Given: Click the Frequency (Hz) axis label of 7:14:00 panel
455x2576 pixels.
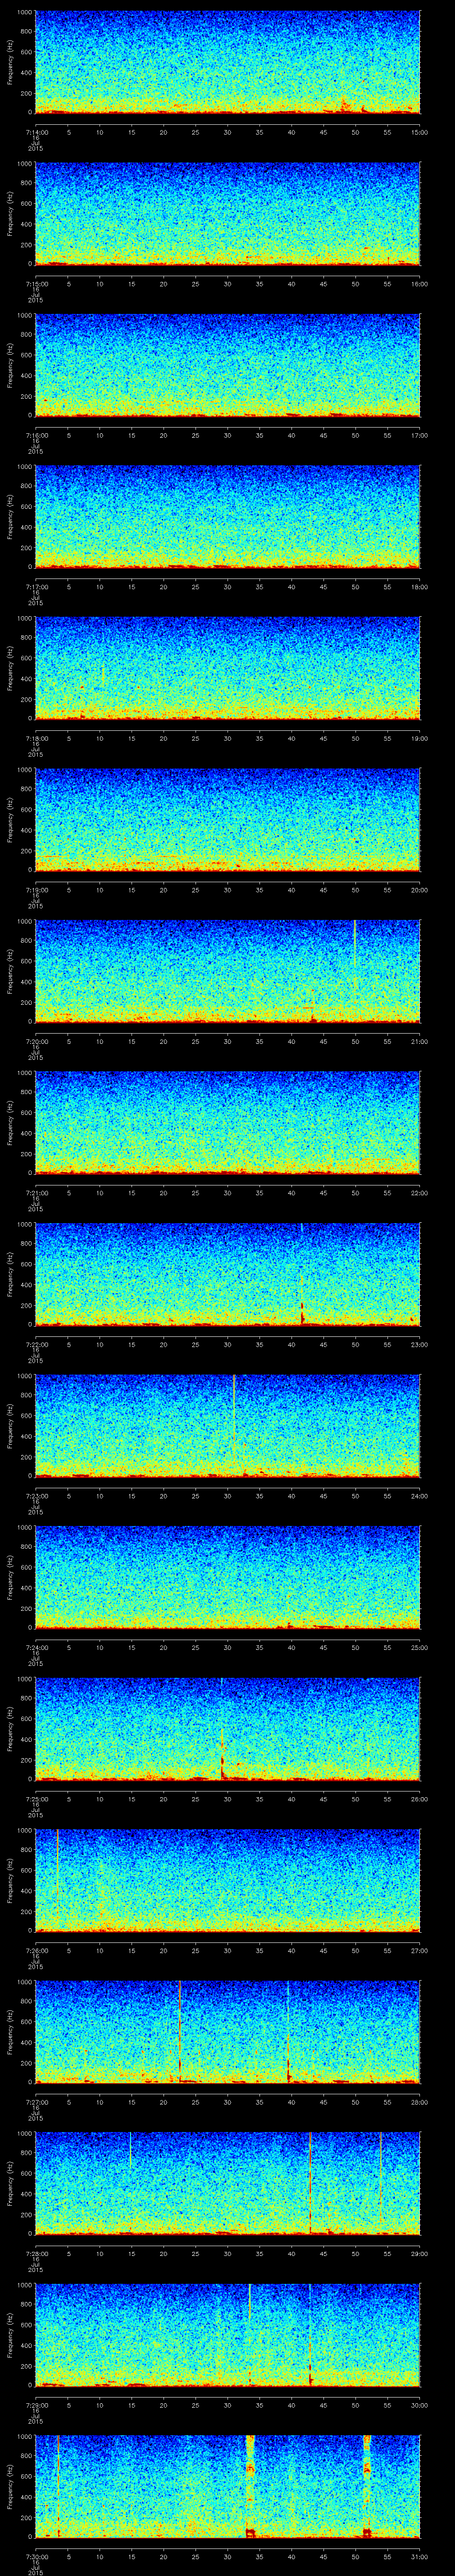Looking at the screenshot, I should click(x=11, y=63).
